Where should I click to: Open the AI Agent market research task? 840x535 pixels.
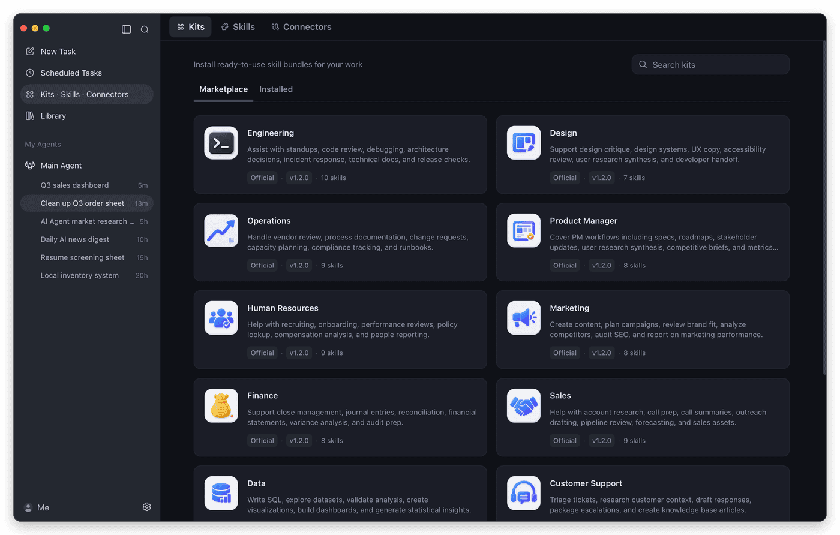pyautogui.click(x=87, y=221)
